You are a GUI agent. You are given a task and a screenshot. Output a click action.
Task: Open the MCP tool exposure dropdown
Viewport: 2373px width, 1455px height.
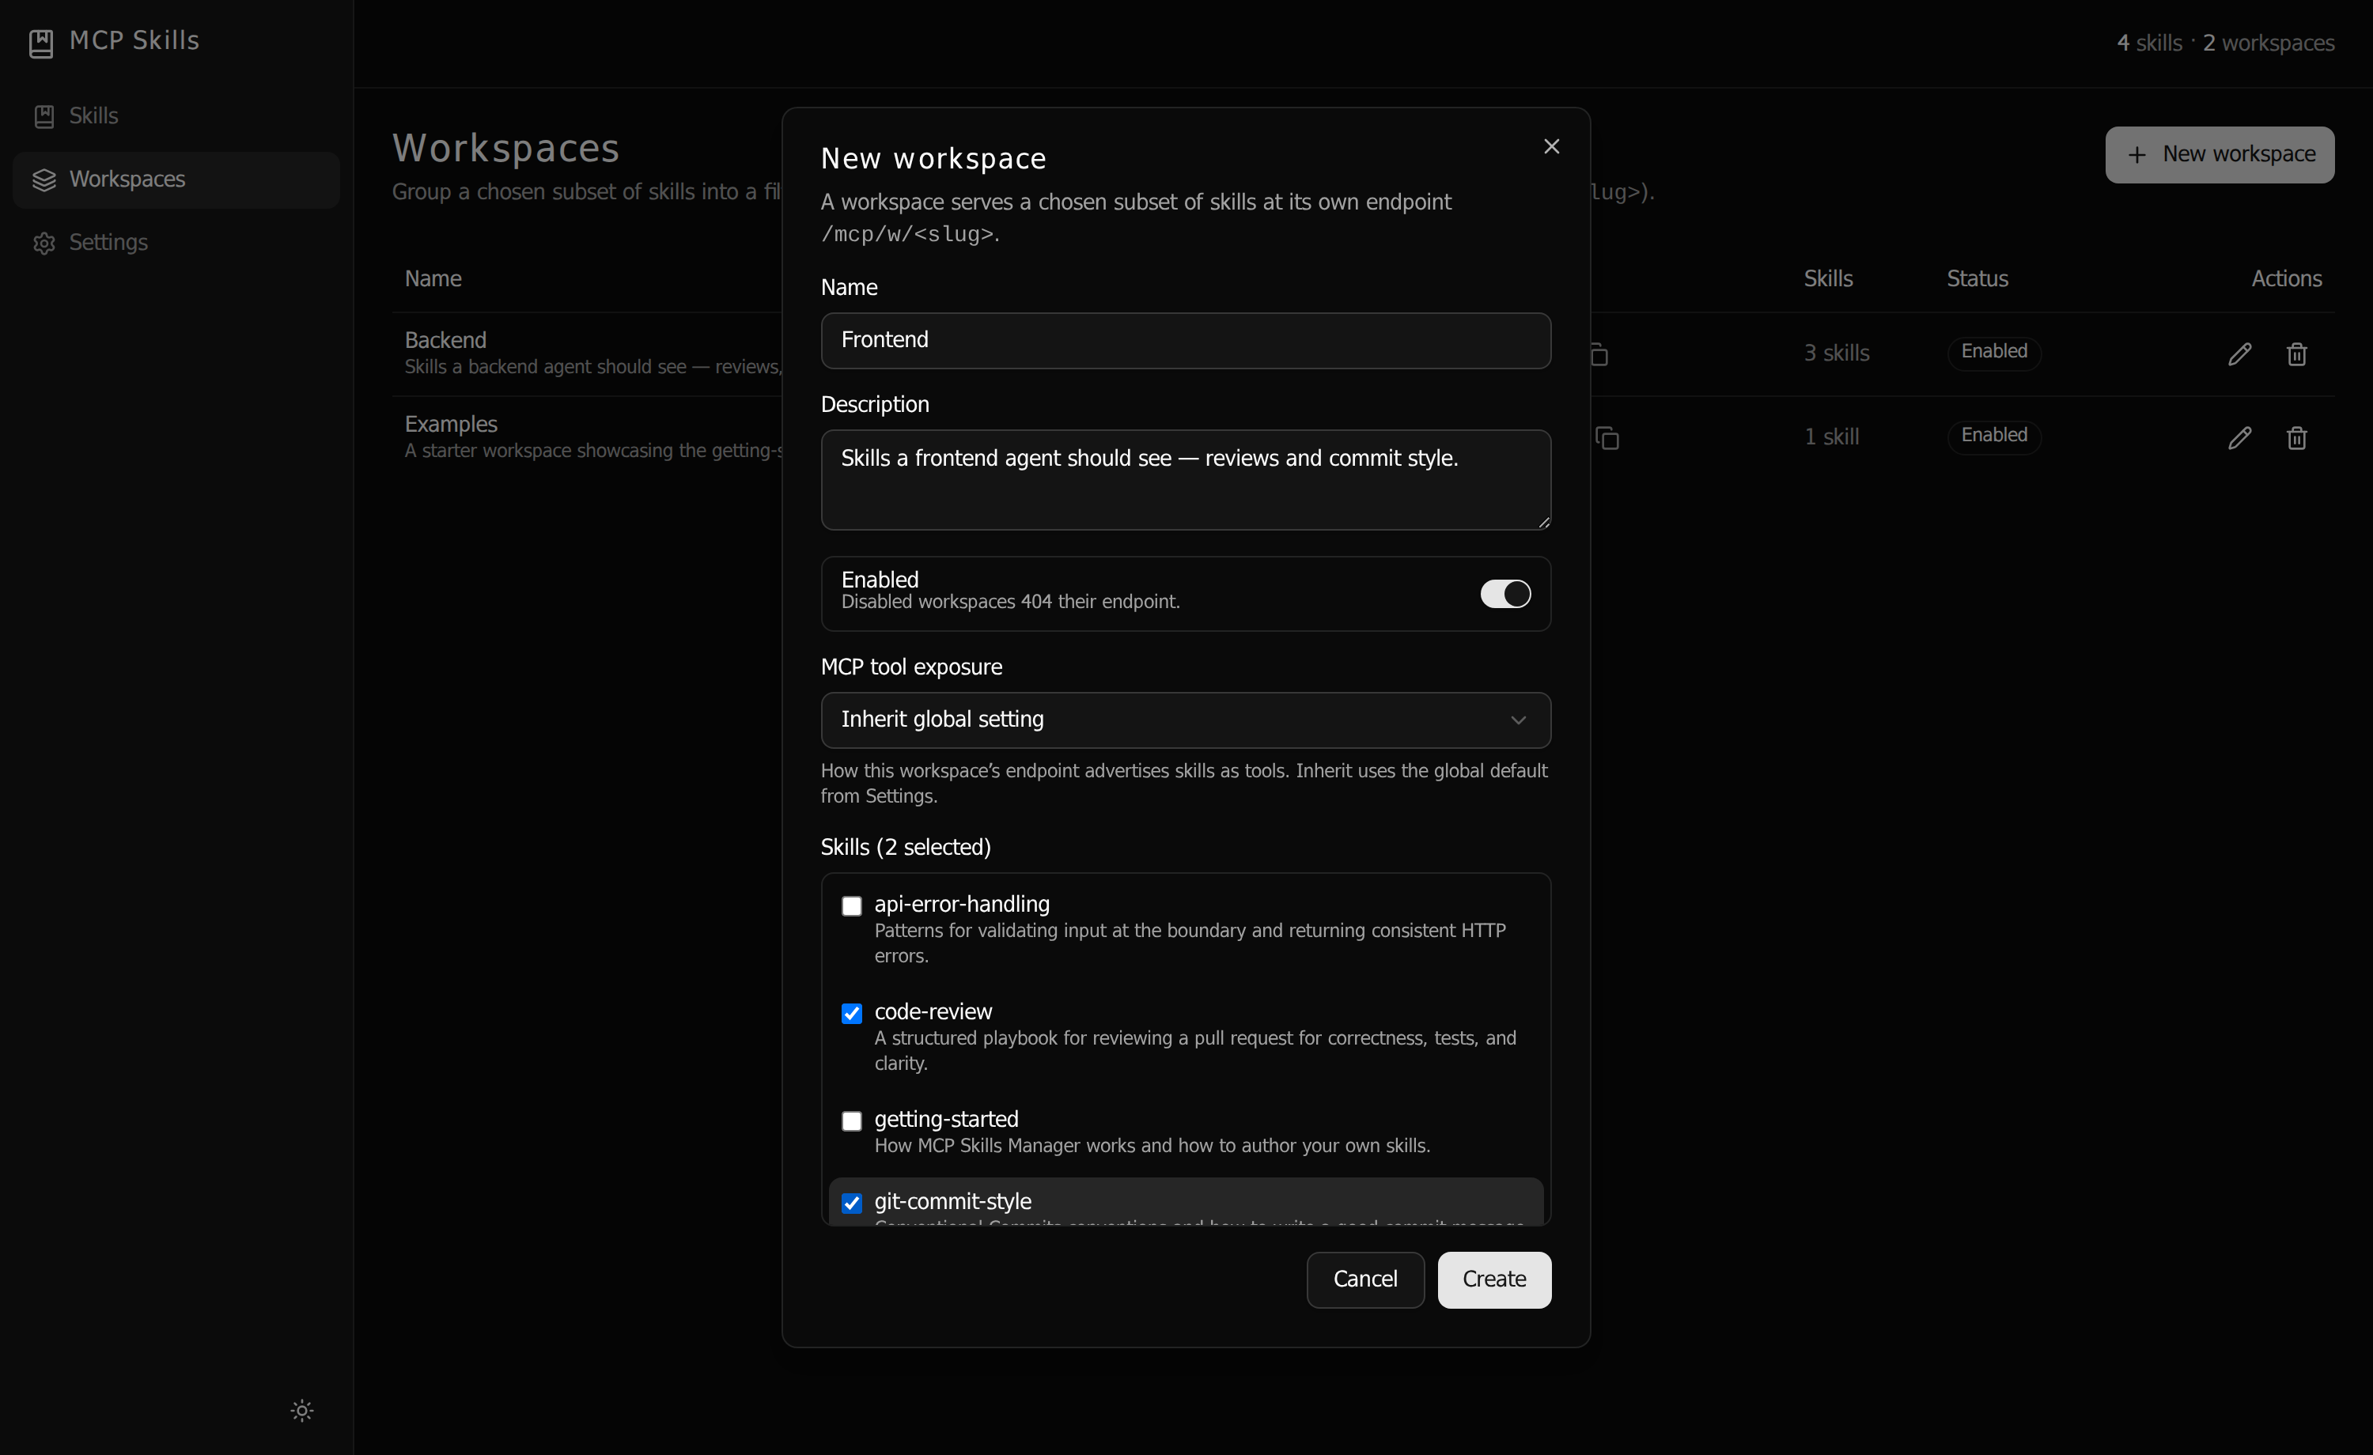(x=1186, y=720)
